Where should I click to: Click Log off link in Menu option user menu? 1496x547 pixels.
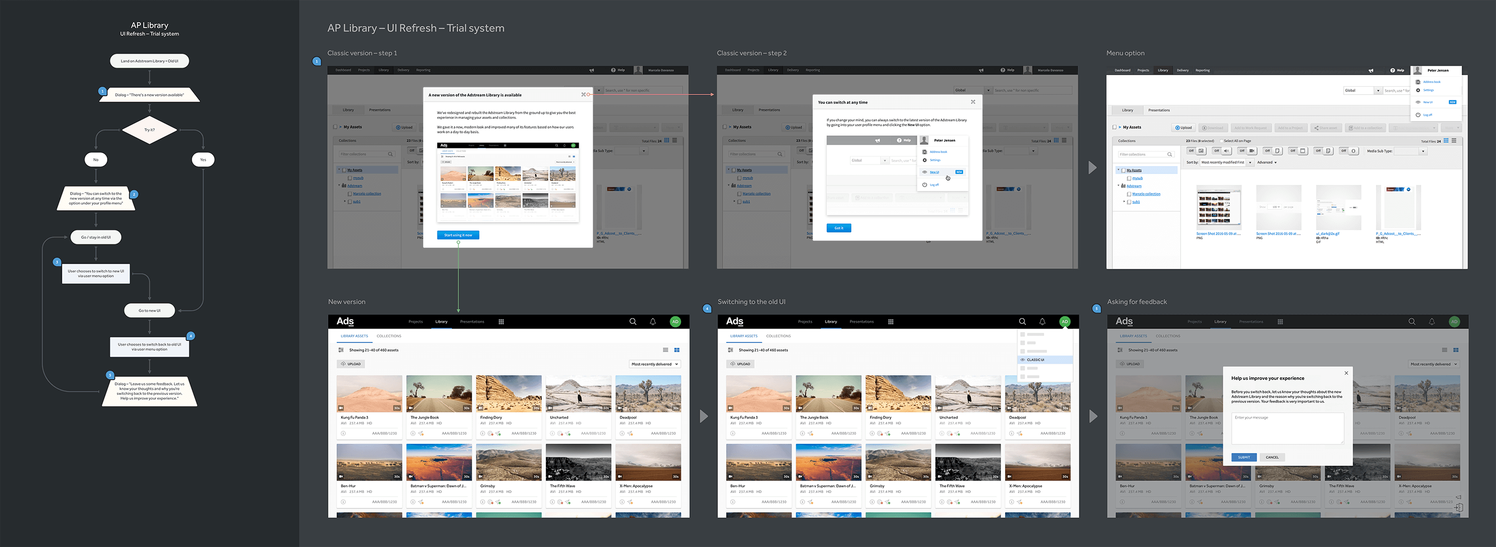point(1427,115)
